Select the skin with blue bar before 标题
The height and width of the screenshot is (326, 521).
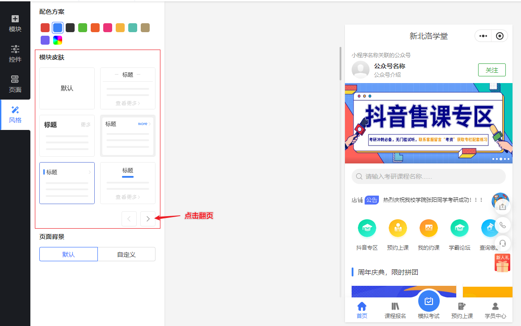tap(67, 183)
